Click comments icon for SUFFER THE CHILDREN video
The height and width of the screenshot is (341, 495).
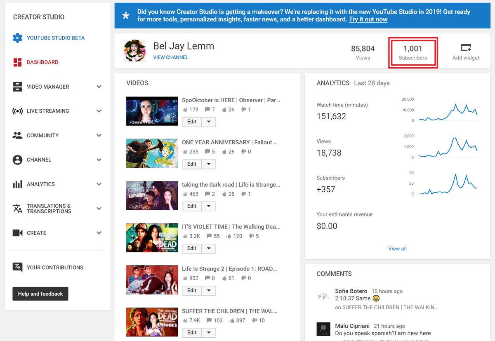[209, 320]
